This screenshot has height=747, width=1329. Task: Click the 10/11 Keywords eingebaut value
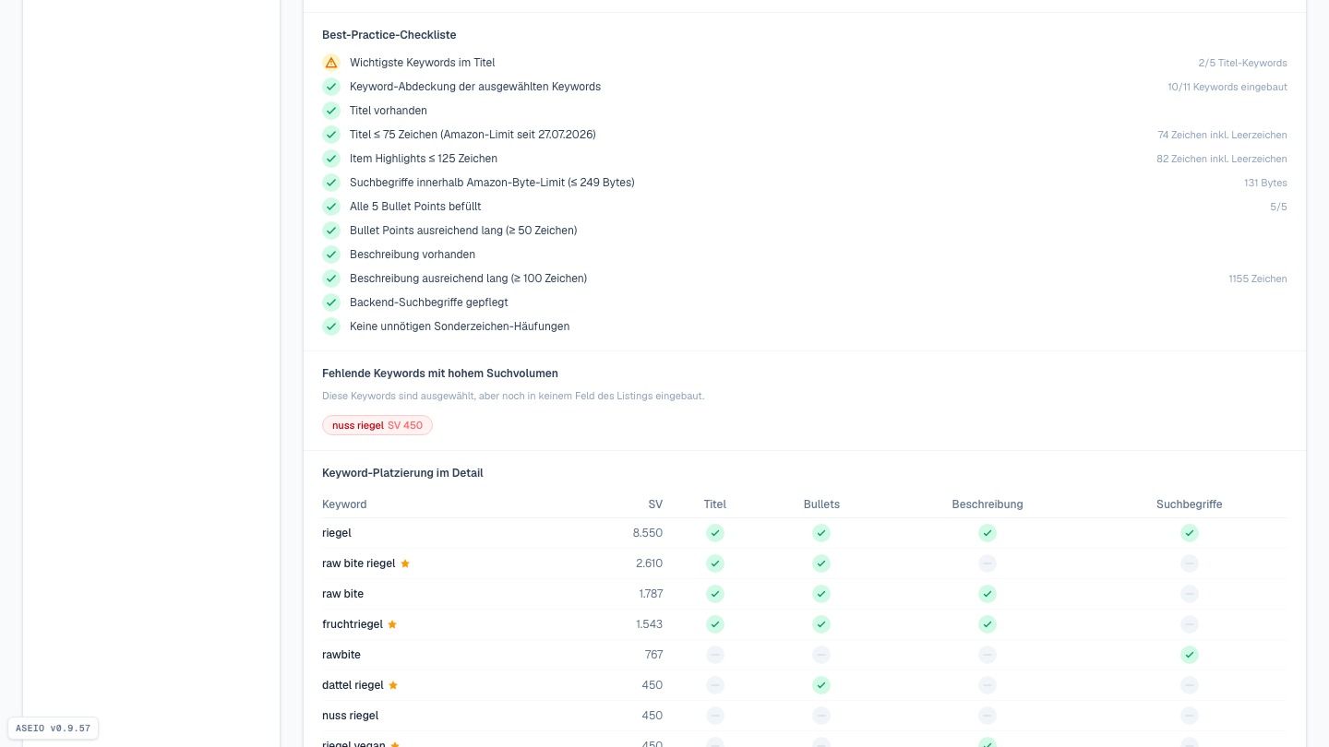(x=1227, y=87)
